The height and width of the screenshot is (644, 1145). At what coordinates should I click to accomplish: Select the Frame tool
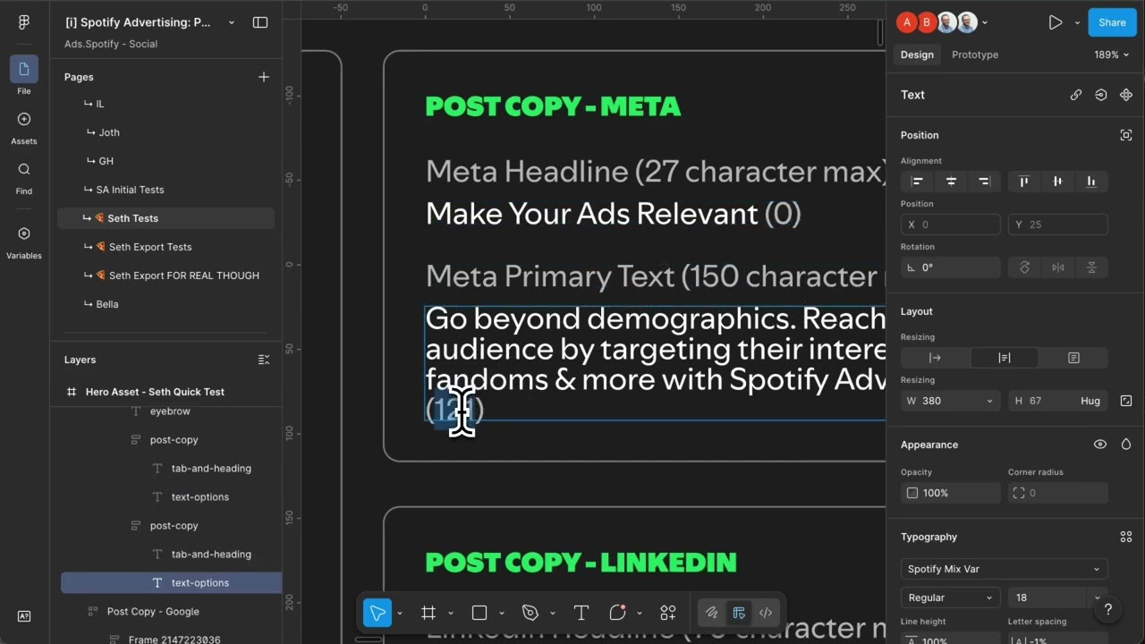click(x=428, y=613)
